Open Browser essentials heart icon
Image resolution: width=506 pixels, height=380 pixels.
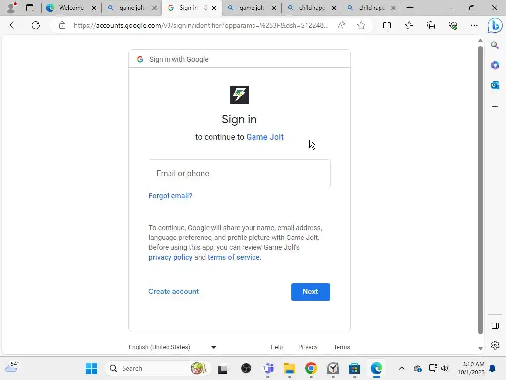(x=453, y=25)
